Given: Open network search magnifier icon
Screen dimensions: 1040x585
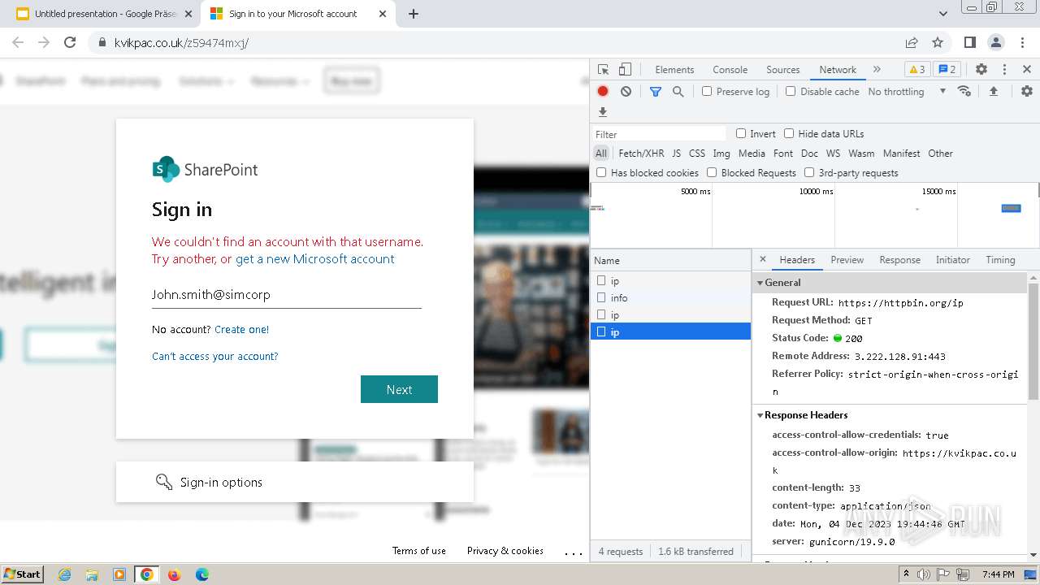Looking at the screenshot, I should point(678,92).
